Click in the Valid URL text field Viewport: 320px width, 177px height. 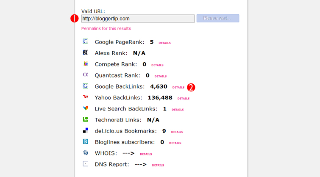coord(138,19)
